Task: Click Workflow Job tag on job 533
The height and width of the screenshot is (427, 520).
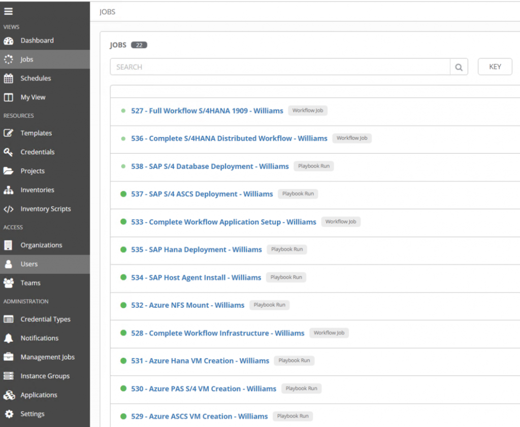Action: click(341, 222)
